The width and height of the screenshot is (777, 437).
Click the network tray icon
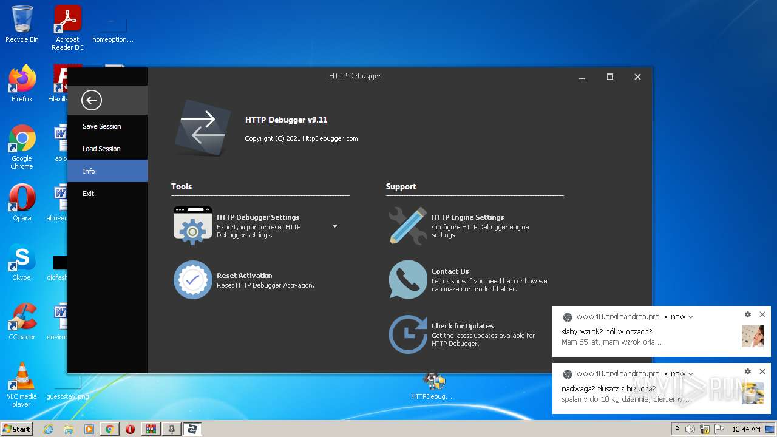pyautogui.click(x=705, y=429)
